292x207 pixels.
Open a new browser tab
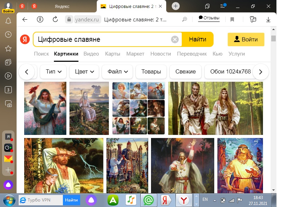(x=176, y=6)
